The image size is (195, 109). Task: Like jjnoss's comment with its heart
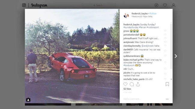coord(165,31)
